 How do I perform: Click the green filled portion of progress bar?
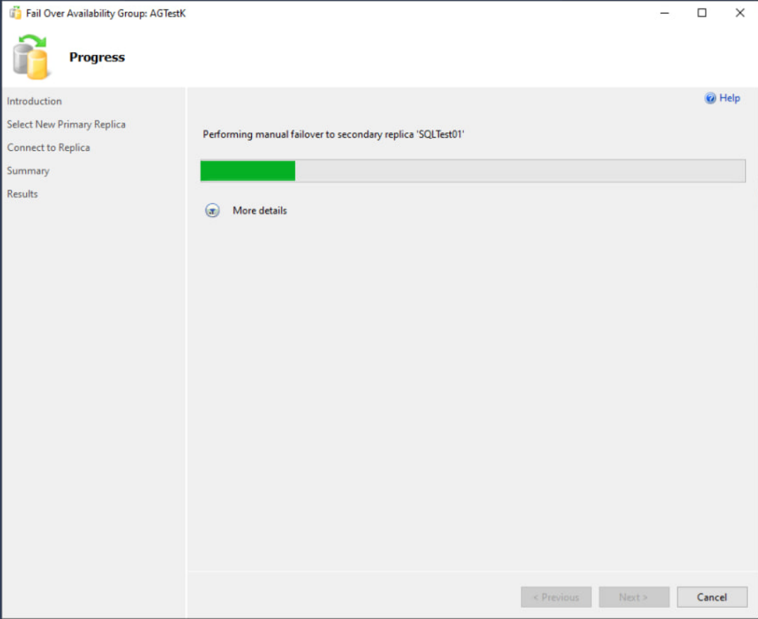tap(248, 171)
